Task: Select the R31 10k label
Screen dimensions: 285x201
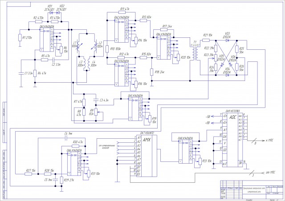Action: point(95,173)
